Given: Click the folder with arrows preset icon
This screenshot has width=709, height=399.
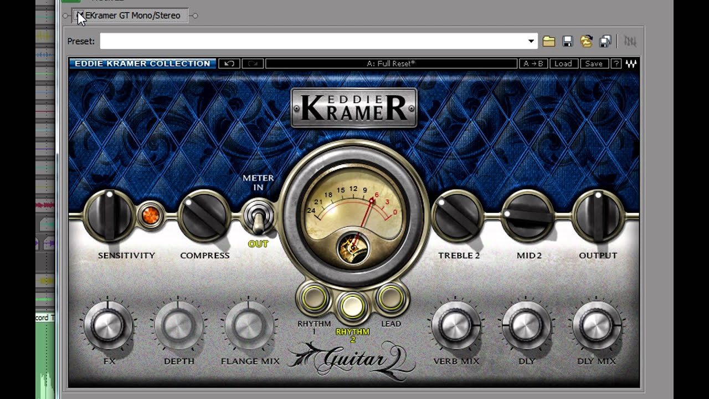Looking at the screenshot, I should click(x=586, y=41).
